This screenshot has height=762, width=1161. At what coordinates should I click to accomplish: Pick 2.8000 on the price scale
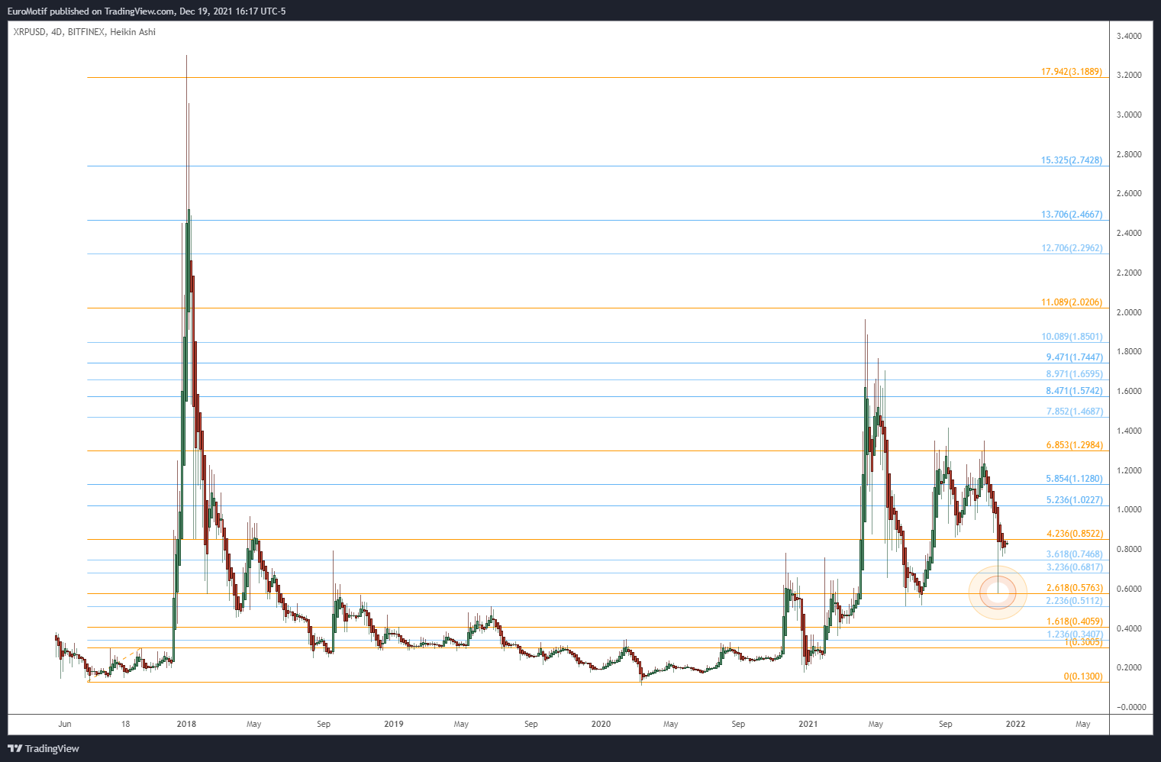click(1129, 154)
